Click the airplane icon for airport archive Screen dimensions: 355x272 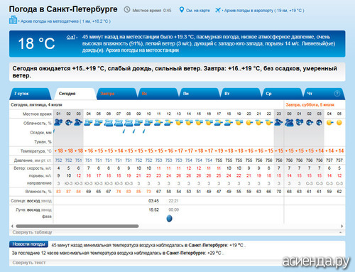pyautogui.click(x=218, y=10)
